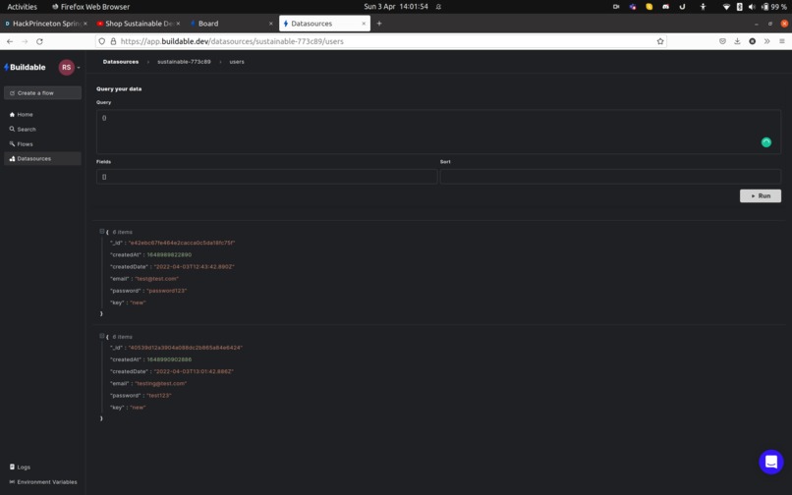The height and width of the screenshot is (495, 792).
Task: Click Activities in the top bar
Action: click(22, 7)
